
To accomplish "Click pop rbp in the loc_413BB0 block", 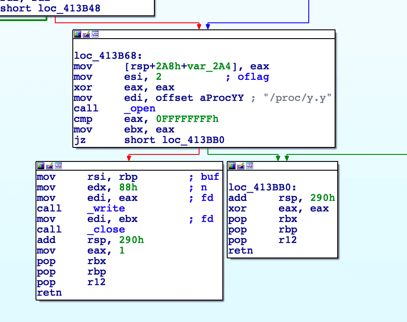I will tap(263, 229).
